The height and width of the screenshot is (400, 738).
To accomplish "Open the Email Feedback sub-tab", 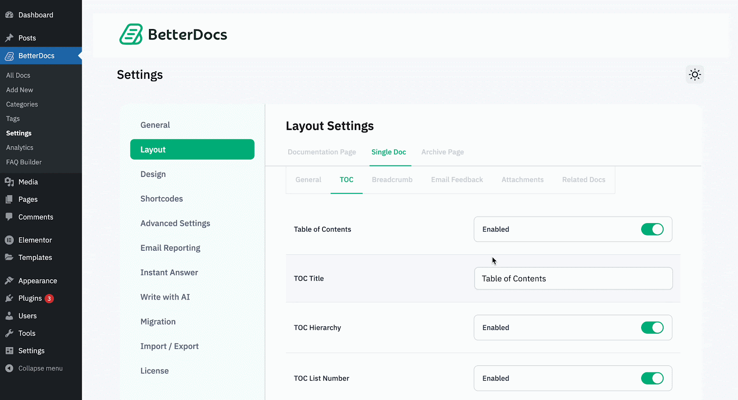I will [x=457, y=180].
